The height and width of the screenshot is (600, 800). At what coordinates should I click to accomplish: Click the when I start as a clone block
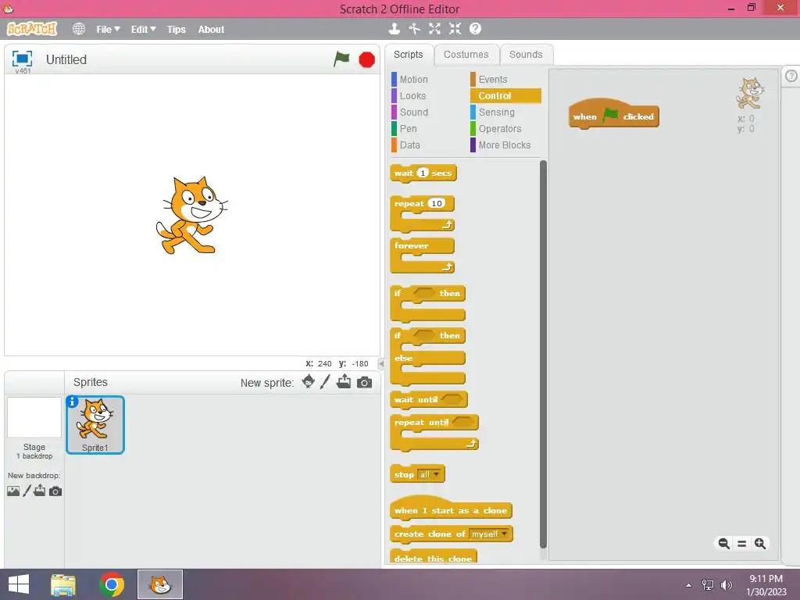[x=451, y=510]
